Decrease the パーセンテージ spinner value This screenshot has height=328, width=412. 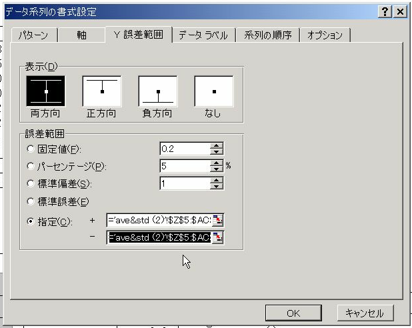click(217, 169)
